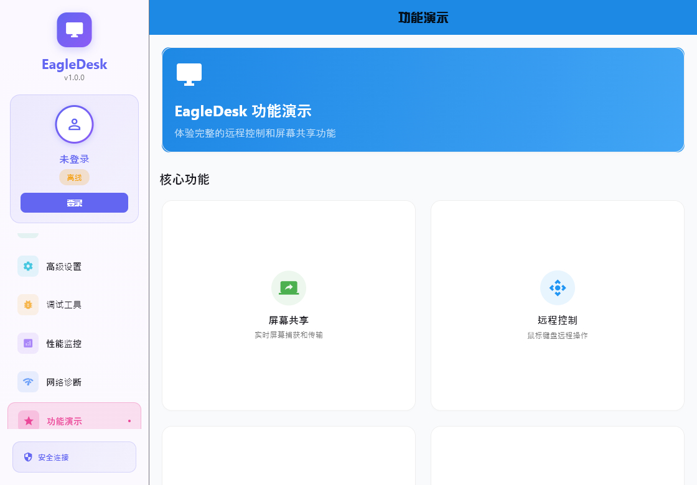Click the 性能监控 chart icon
The height and width of the screenshot is (485, 697).
[x=27, y=343]
